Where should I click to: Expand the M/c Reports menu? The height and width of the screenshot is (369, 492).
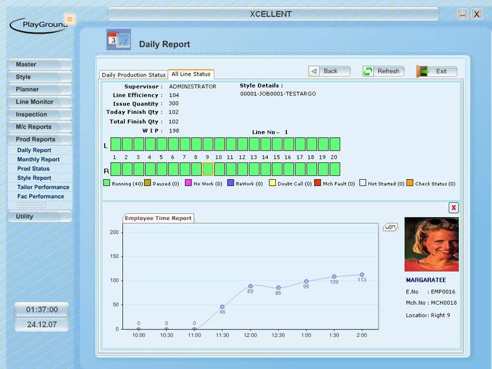[x=40, y=127]
